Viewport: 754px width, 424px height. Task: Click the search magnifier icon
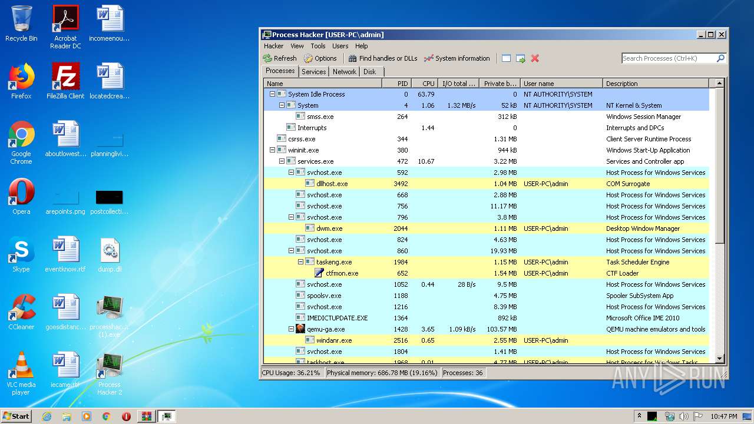point(720,58)
